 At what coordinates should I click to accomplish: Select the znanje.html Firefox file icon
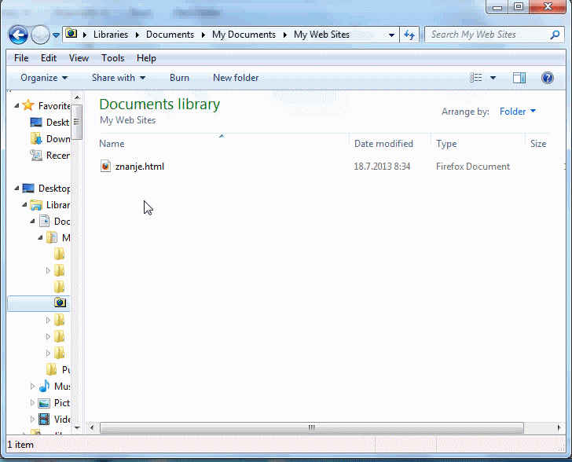pyautogui.click(x=106, y=167)
